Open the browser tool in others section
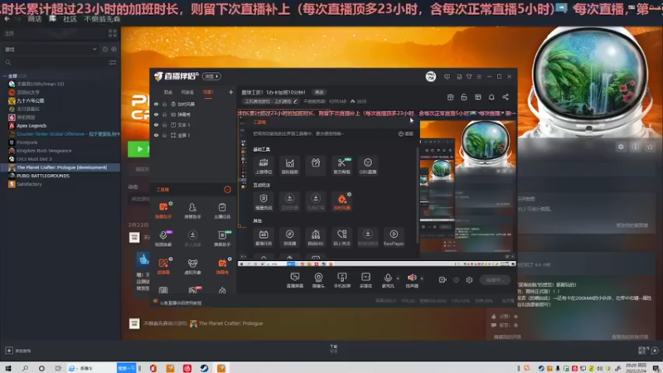 click(289, 238)
